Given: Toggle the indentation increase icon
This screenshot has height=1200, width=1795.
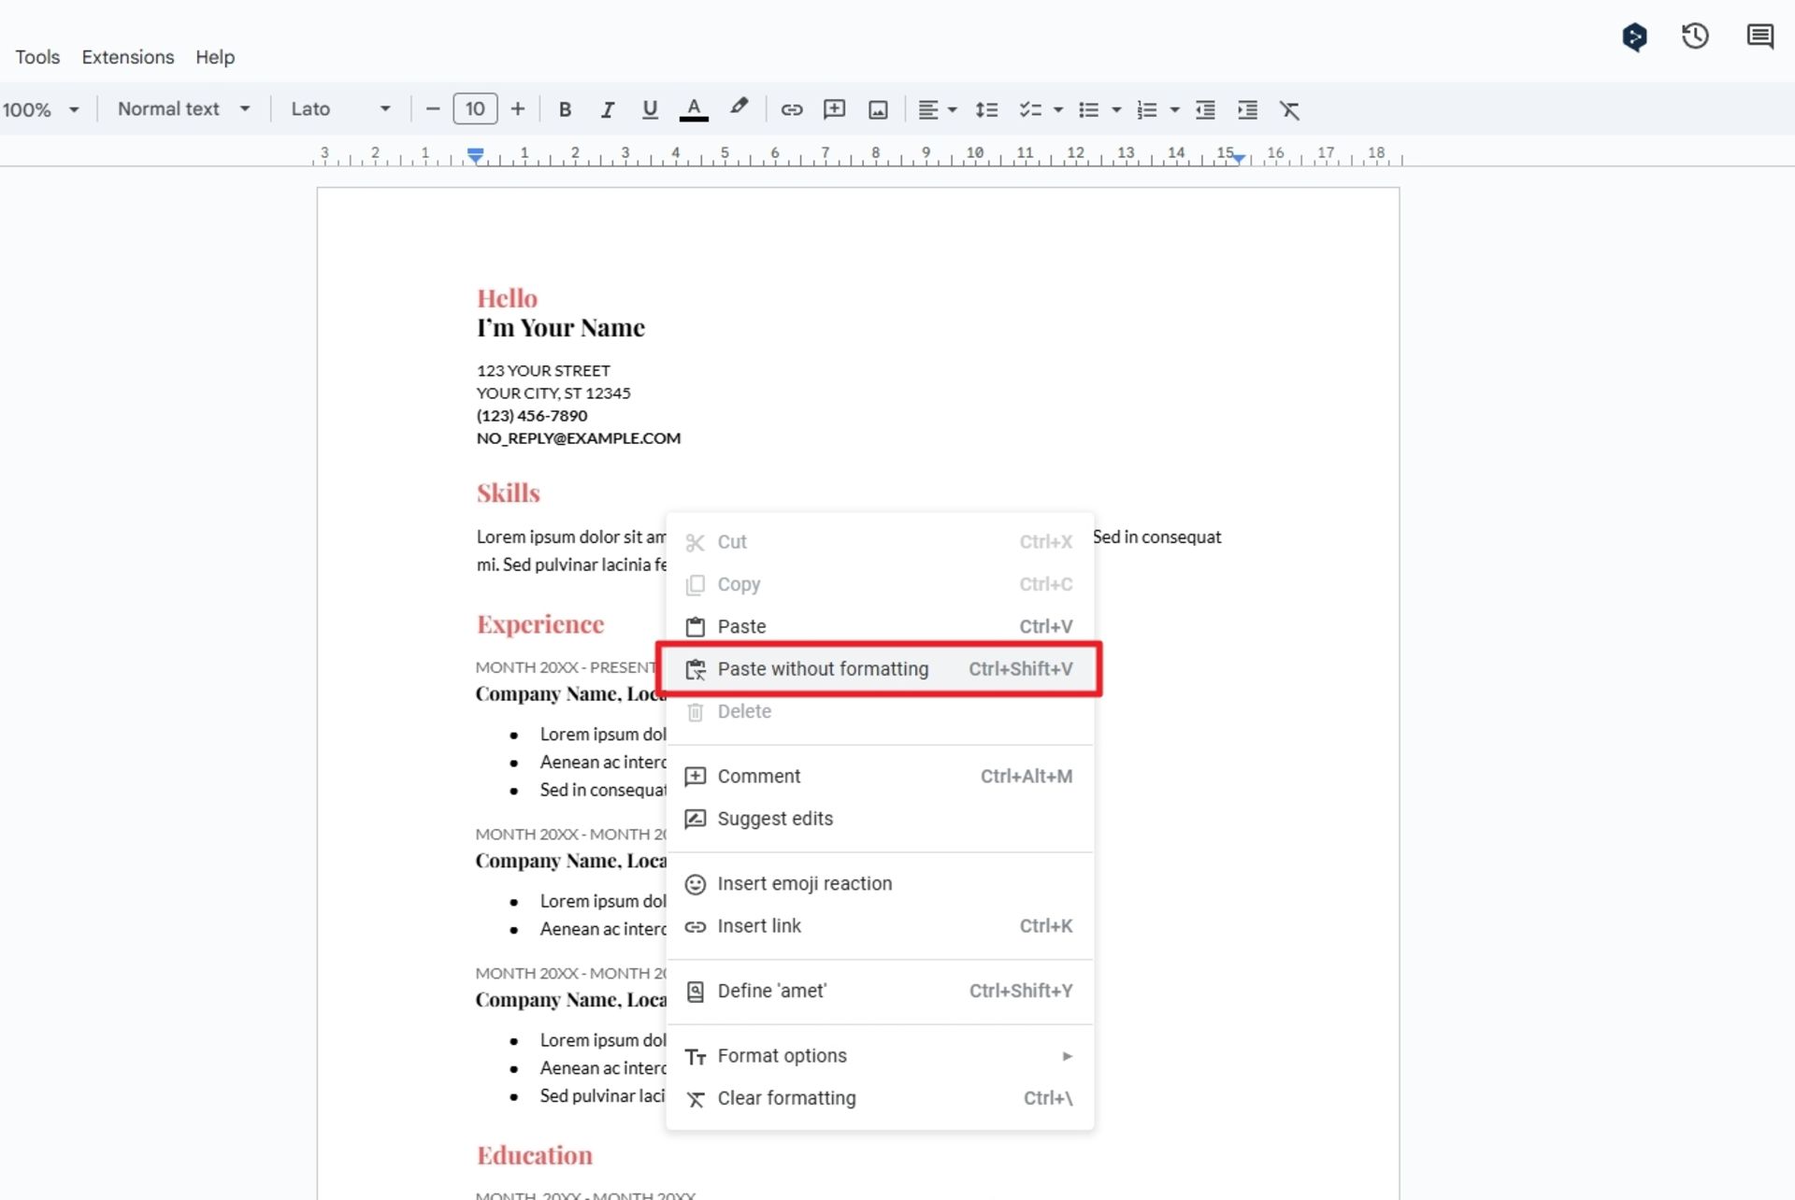Looking at the screenshot, I should click(x=1246, y=108).
